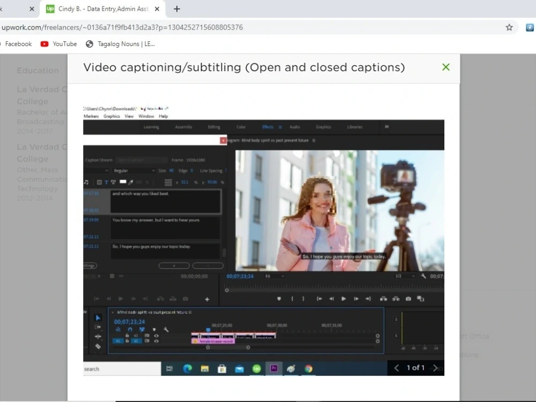Viewport: 536px width, 402px height.
Task: Open timeline wrench display settings
Action: point(166,330)
